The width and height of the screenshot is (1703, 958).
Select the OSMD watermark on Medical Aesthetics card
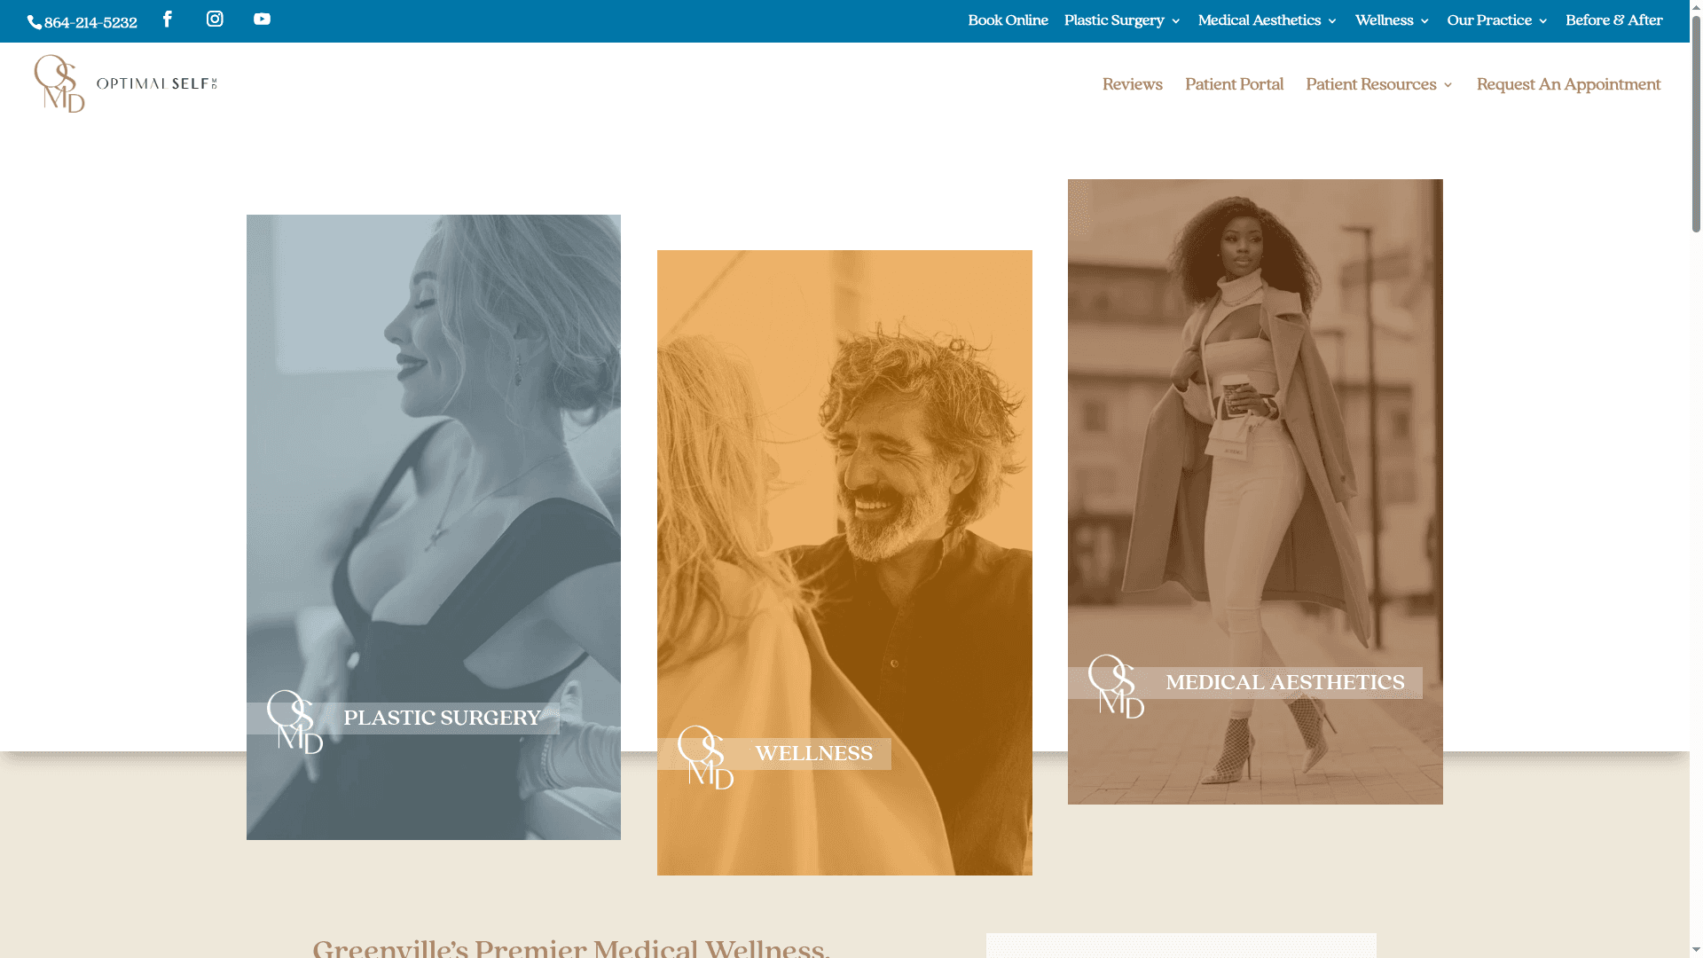(1116, 687)
